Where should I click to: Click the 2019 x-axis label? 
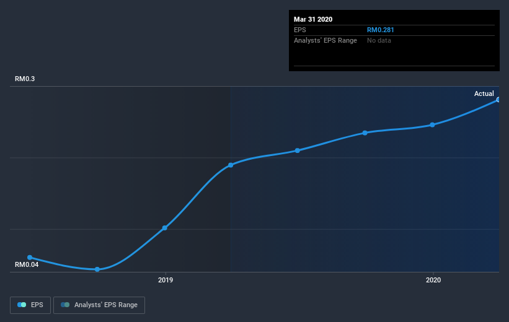click(166, 280)
